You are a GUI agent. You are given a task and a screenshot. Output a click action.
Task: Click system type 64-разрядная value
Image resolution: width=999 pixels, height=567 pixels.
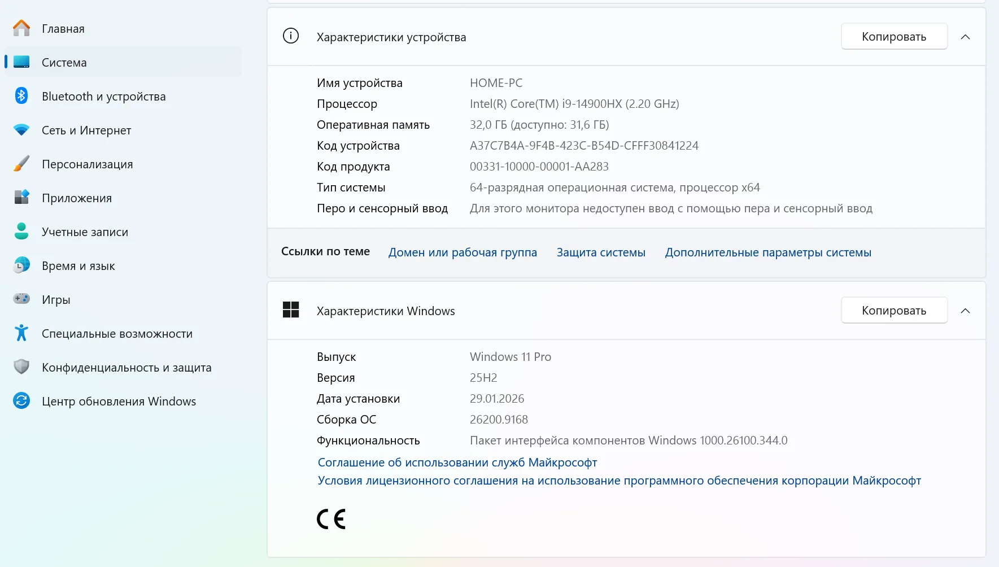pyautogui.click(x=615, y=187)
